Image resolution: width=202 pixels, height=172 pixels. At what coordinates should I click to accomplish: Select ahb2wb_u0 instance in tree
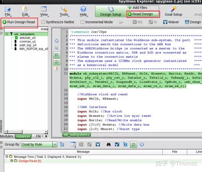click(x=27, y=38)
